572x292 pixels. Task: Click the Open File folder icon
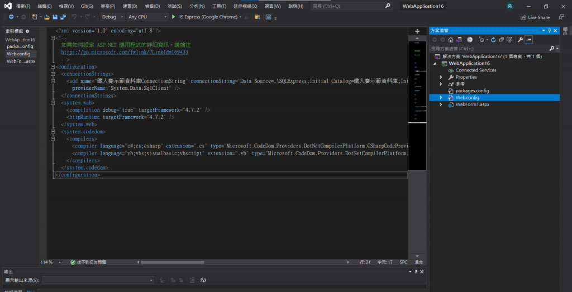click(x=47, y=17)
